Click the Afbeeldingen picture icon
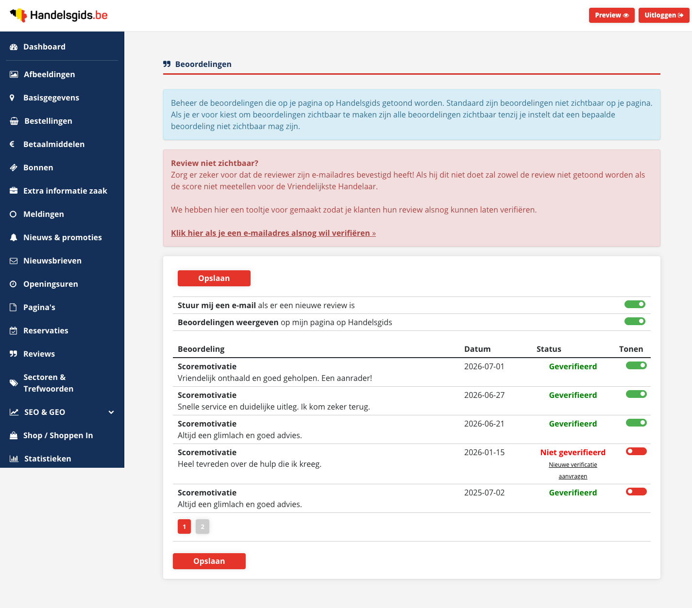 coord(14,75)
